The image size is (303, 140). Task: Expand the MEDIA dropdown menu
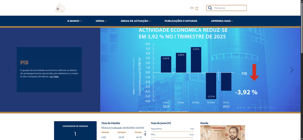pos(101,21)
